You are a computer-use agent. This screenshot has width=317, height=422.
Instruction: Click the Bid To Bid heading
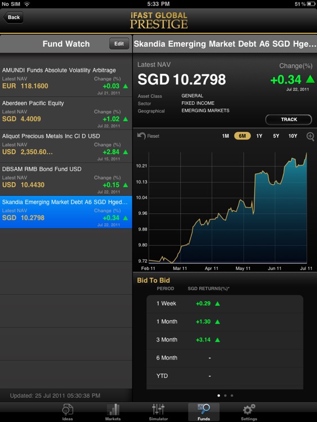[x=153, y=280]
